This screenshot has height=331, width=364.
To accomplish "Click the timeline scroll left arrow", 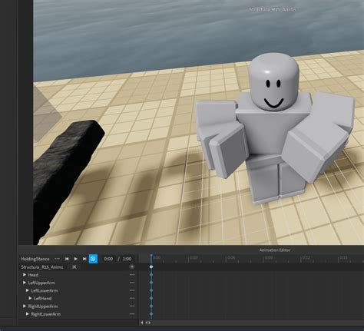I will pyautogui.click(x=142, y=323).
